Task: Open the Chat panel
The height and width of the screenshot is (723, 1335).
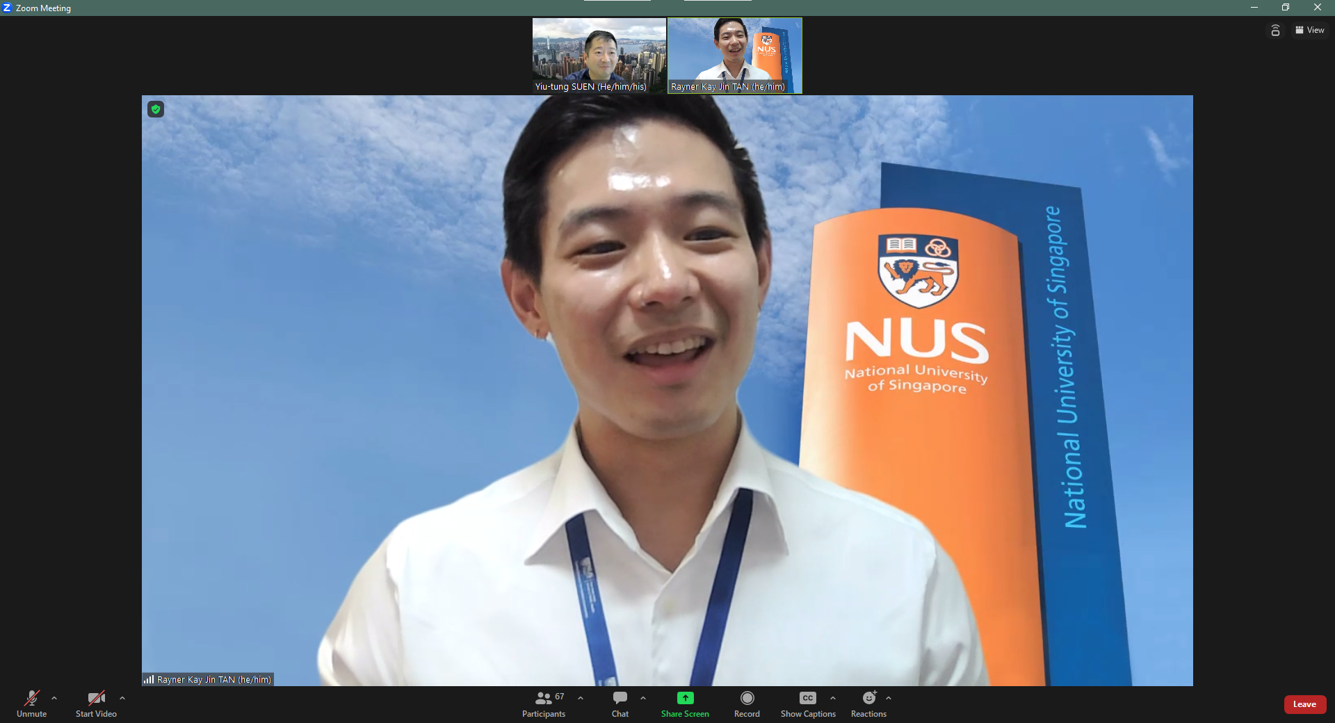Action: click(x=620, y=704)
